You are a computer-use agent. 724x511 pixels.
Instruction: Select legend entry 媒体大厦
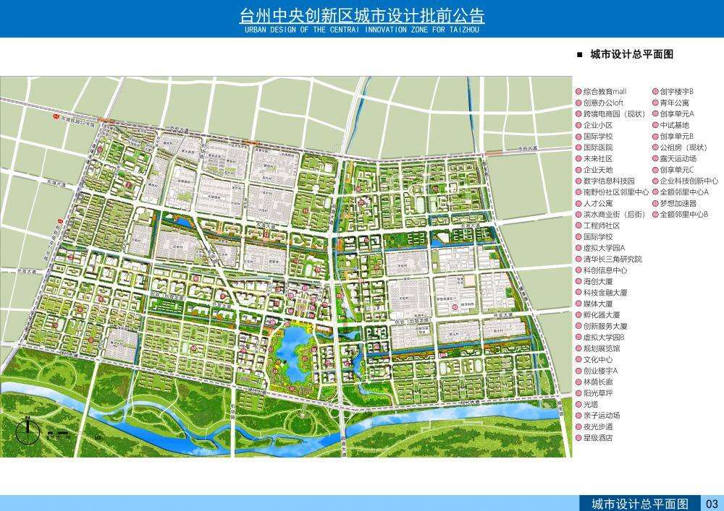594,304
